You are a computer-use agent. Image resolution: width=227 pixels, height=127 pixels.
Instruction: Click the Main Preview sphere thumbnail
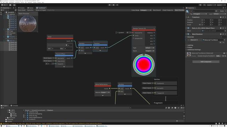pyautogui.click(x=28, y=24)
